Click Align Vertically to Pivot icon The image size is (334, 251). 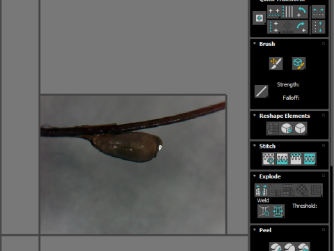tap(273, 27)
